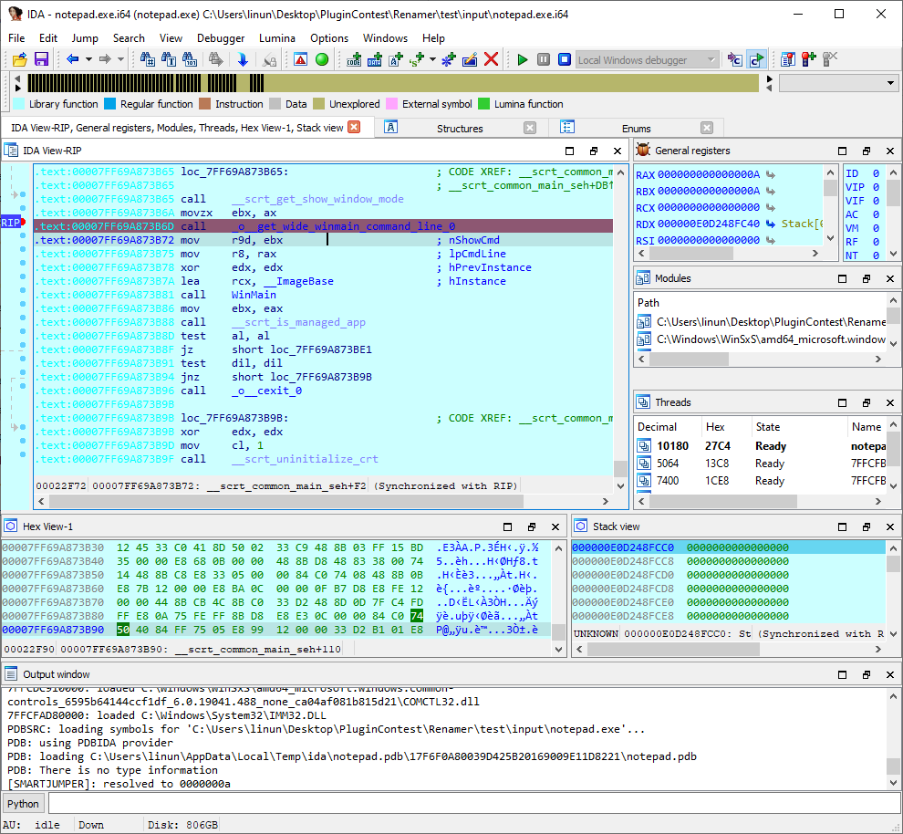This screenshot has width=903, height=834.
Task: Switch to the Enums tab
Action: (x=636, y=128)
